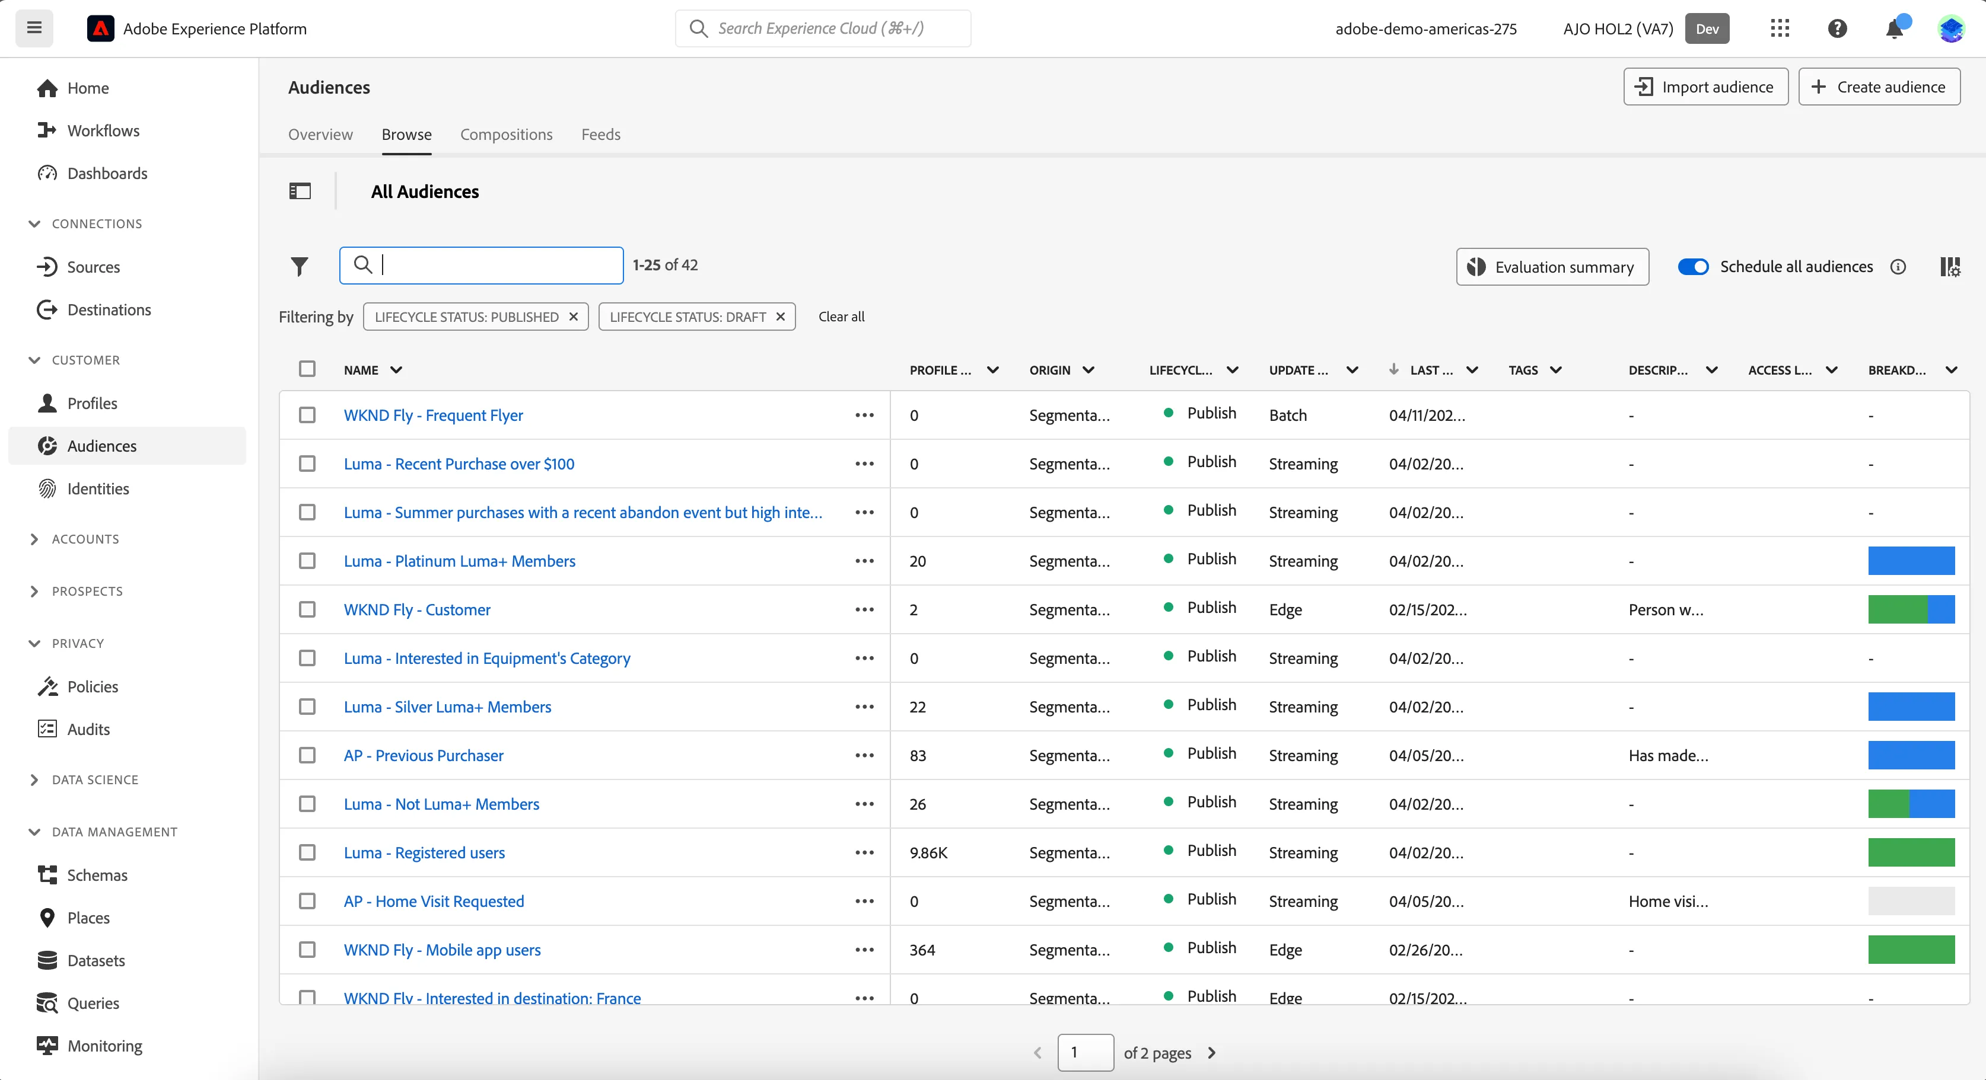Expand the PROSPECTS section
Viewport: 1986px width, 1080px height.
(34, 592)
